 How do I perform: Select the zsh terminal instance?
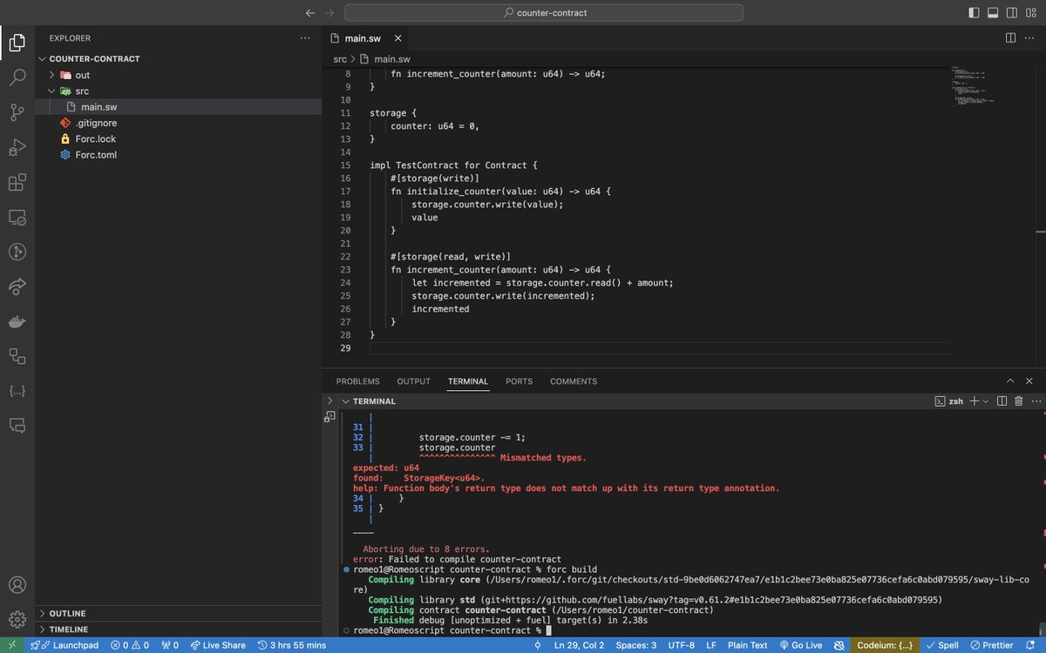(x=948, y=401)
